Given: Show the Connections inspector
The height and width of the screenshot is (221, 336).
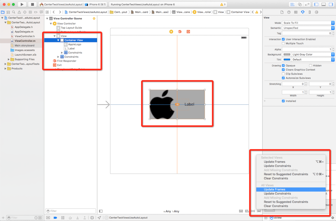Looking at the screenshot, I should (x=316, y=12).
